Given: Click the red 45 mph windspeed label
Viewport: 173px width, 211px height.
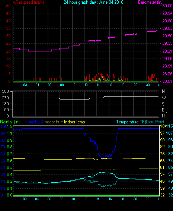Looking at the screenshot, I should coord(8,13).
